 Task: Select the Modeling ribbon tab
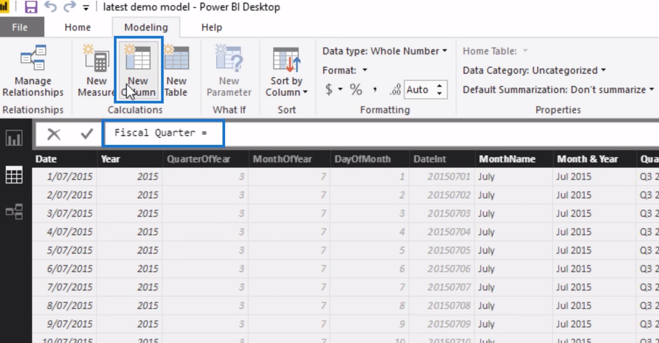coord(146,27)
